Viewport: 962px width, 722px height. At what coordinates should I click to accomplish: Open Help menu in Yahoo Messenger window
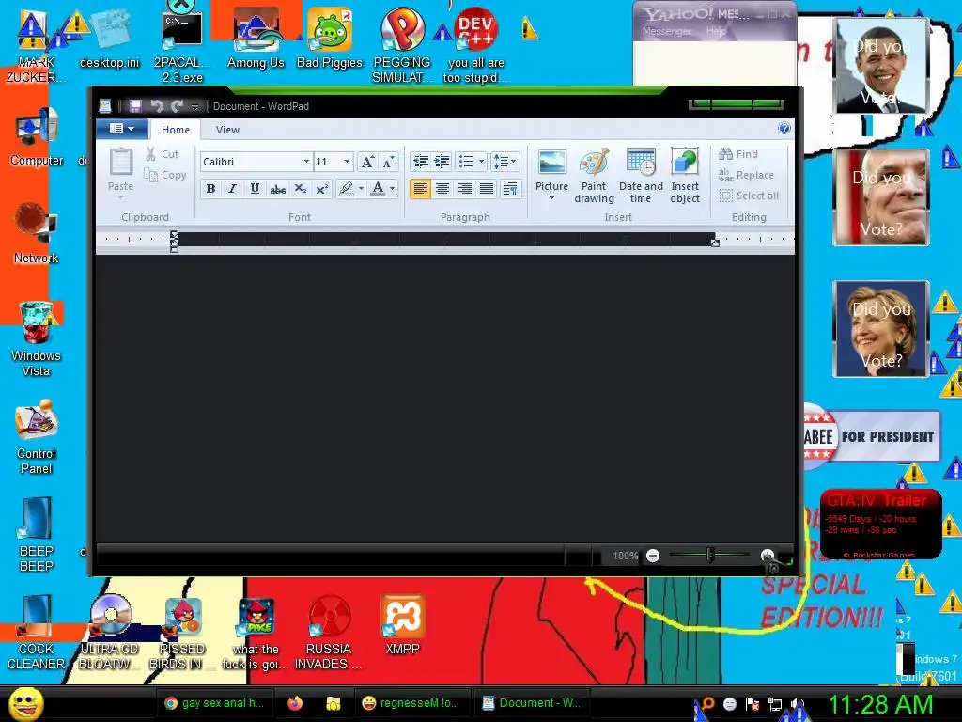716,31
